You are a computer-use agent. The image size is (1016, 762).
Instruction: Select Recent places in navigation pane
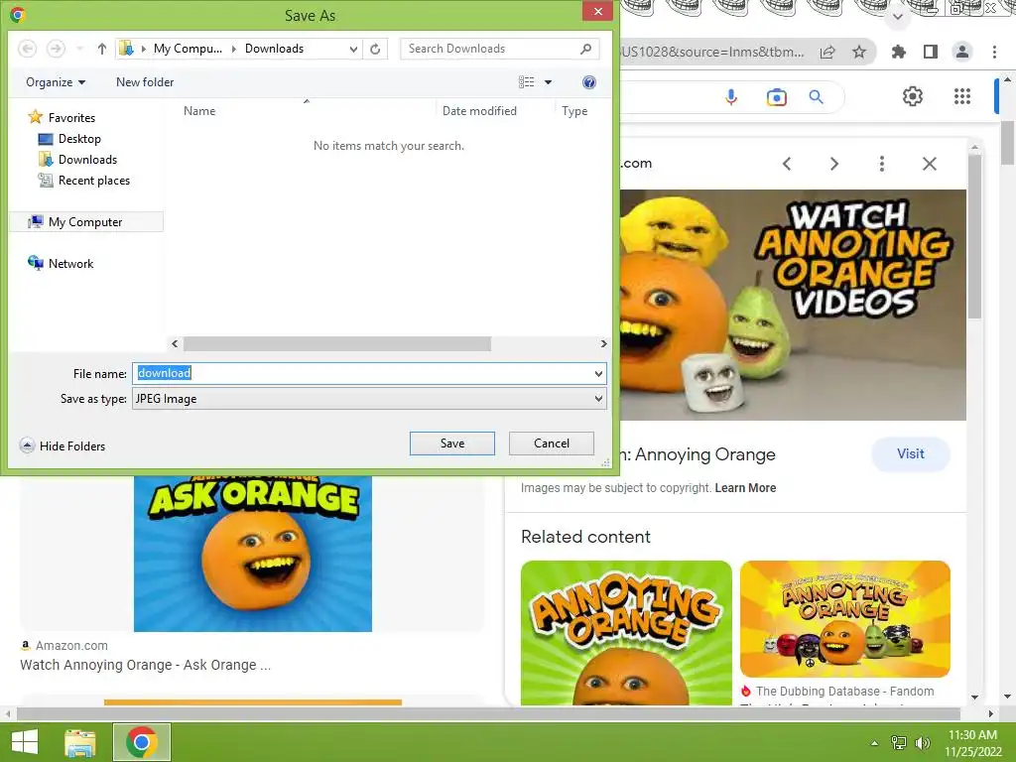coord(83,181)
